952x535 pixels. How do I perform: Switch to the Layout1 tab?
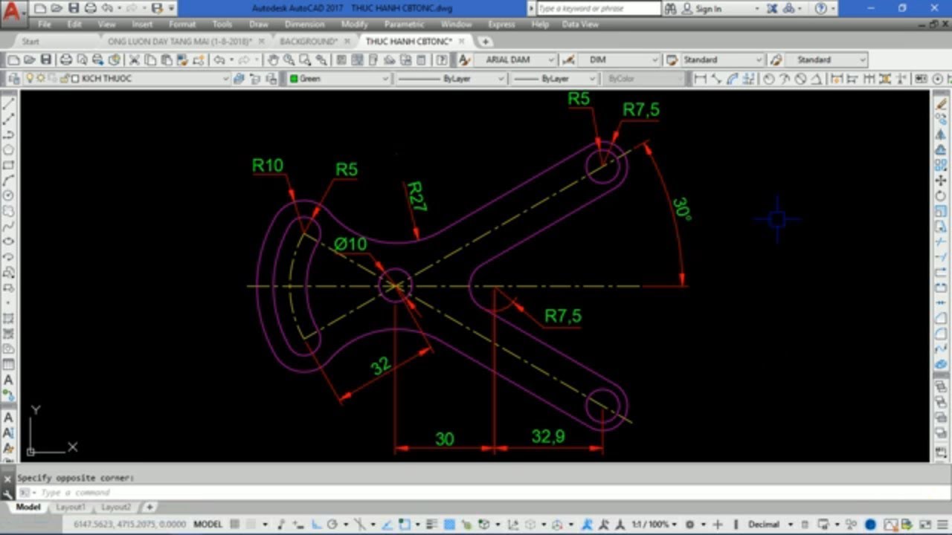[x=71, y=507]
